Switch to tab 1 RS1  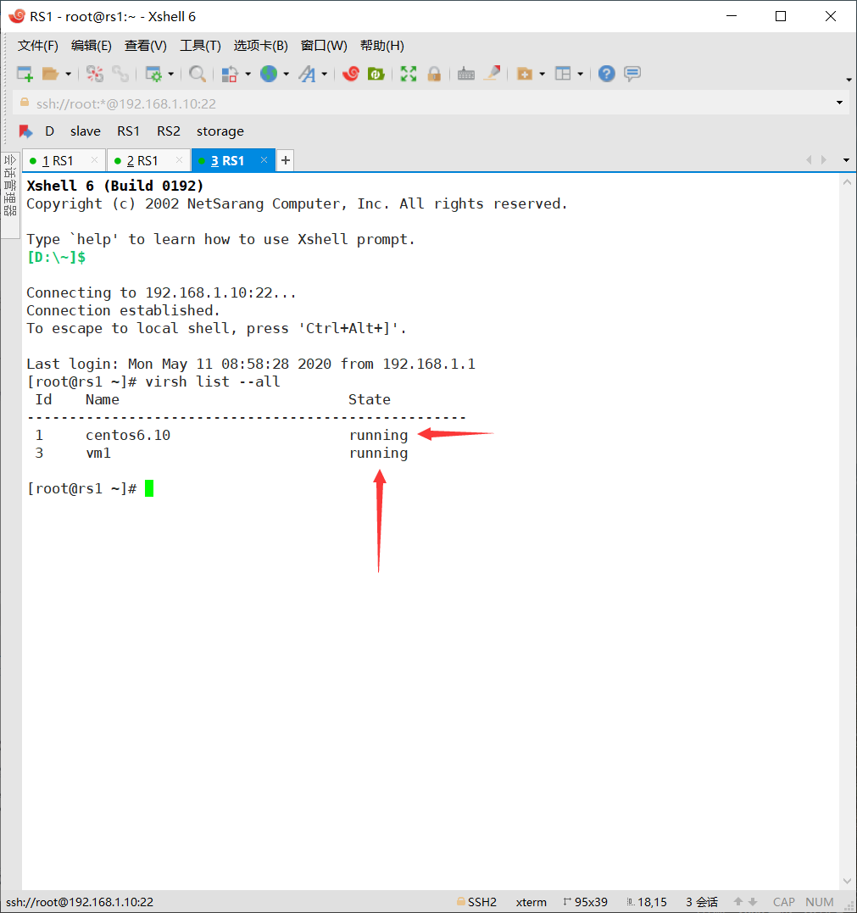pos(57,161)
